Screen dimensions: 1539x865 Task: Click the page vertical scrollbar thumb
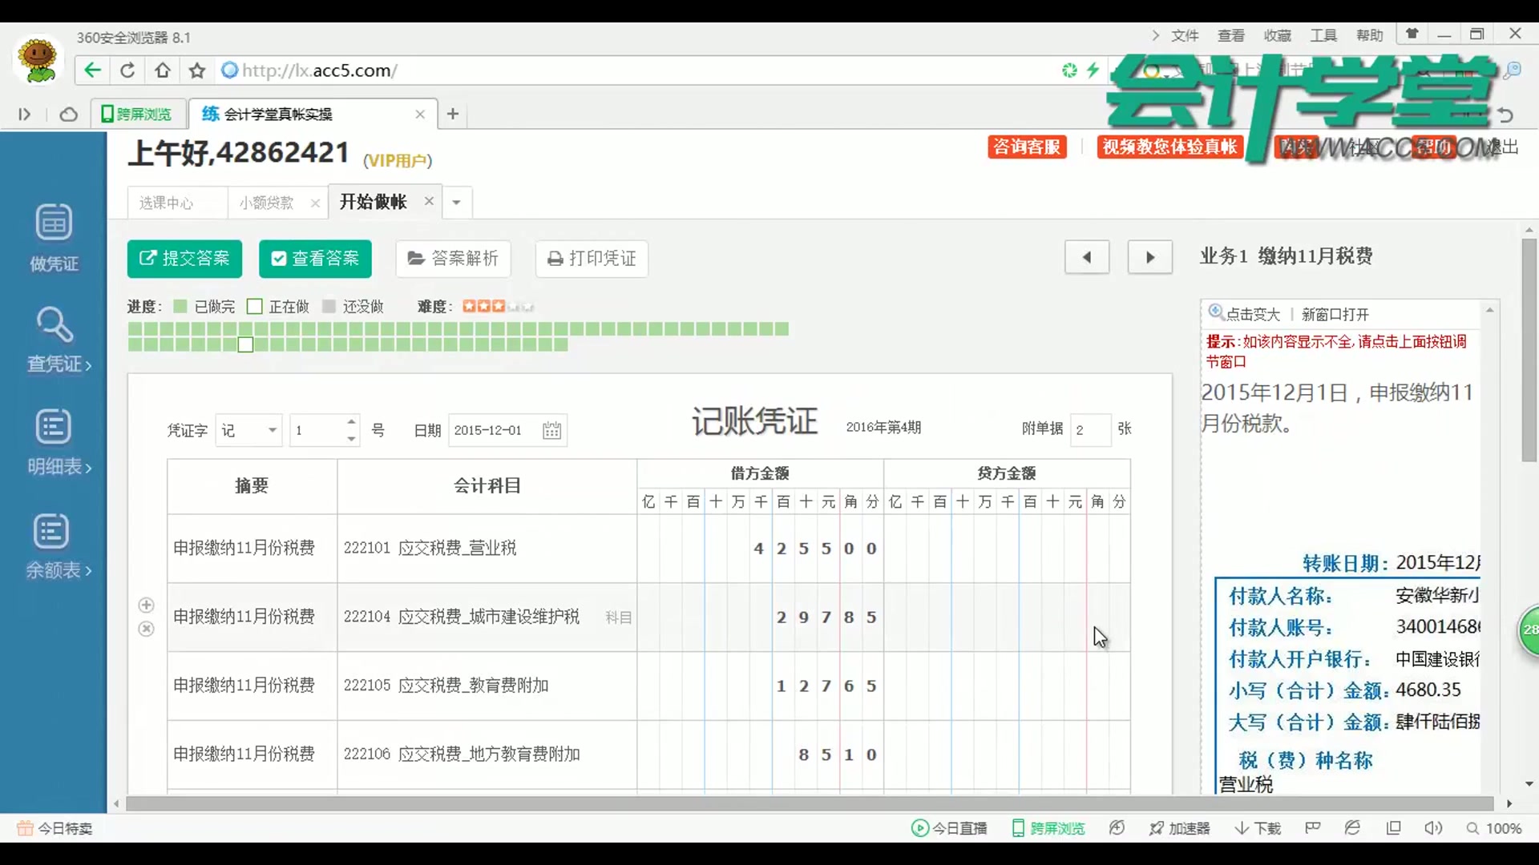point(1529,349)
